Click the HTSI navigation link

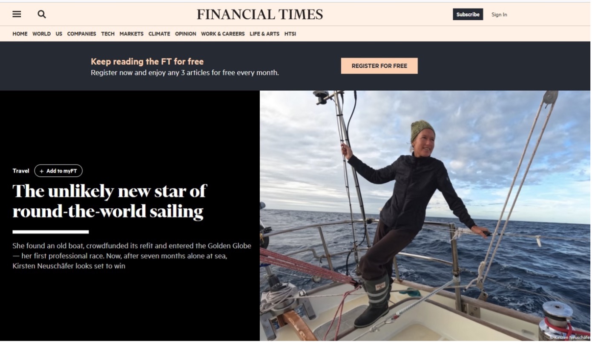(290, 34)
